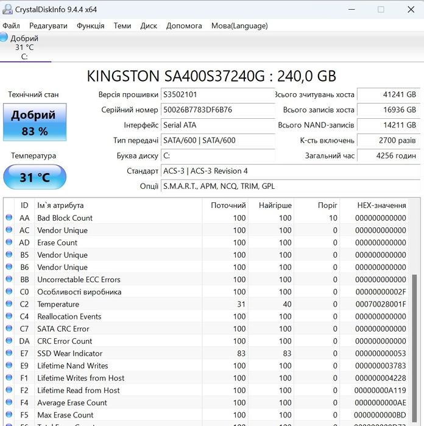Click the attribute list vertical scrollbar thumb
424x426 pixels.
tap(414, 349)
